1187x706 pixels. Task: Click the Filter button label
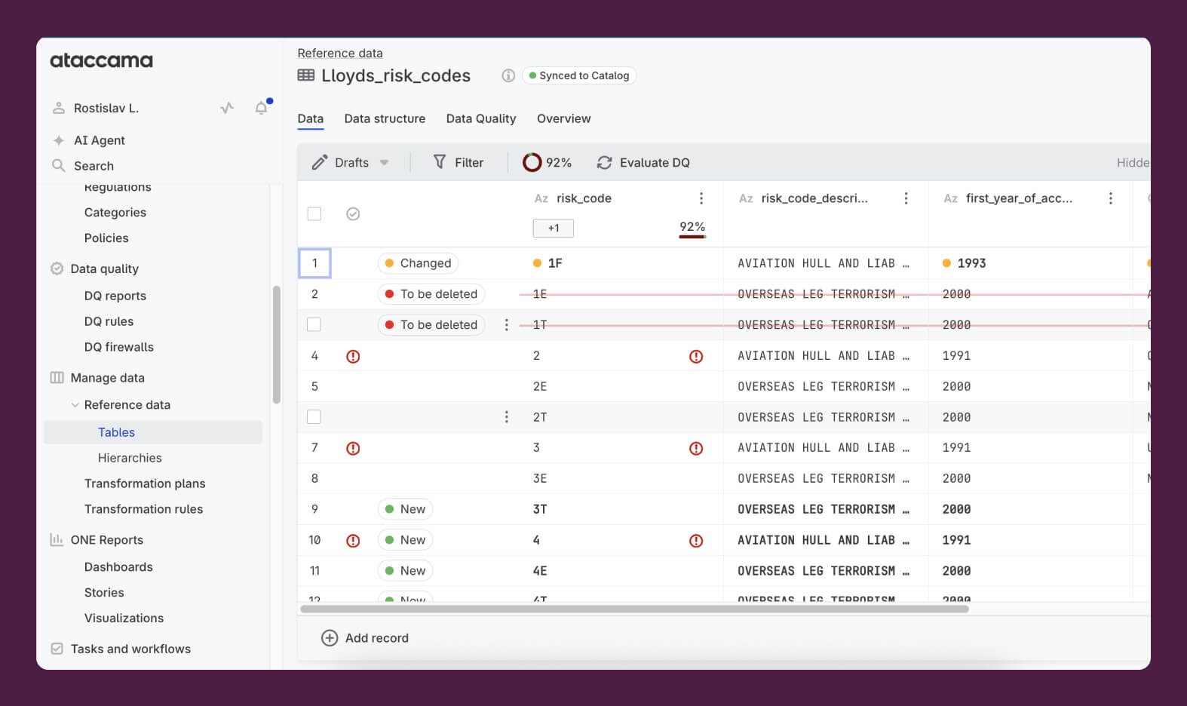(469, 162)
